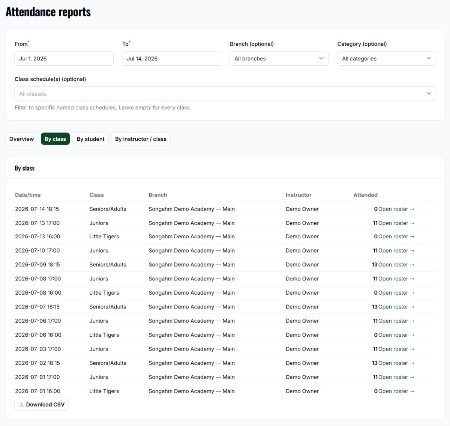Click the Class schedule(s) (optional) label
This screenshot has height=426, width=450.
pyautogui.click(x=50, y=79)
